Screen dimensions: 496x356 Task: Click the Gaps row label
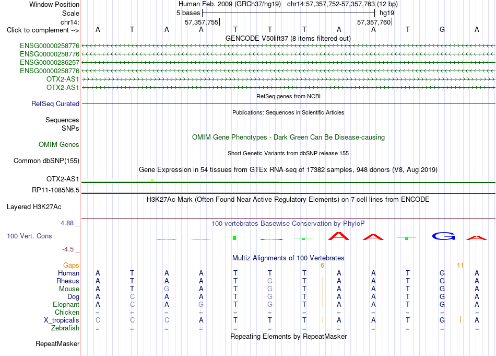[71, 266]
